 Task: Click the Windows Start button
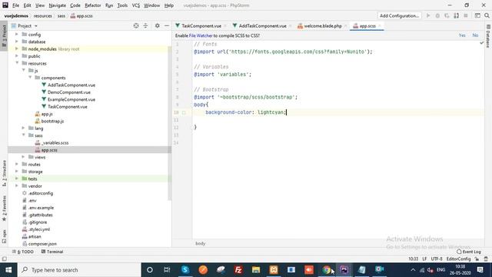coord(8,270)
